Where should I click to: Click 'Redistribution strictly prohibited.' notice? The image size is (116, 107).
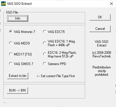point(102,71)
